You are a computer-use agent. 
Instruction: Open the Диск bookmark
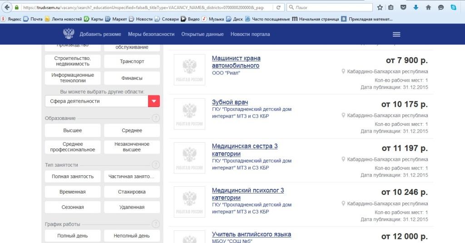point(234,19)
